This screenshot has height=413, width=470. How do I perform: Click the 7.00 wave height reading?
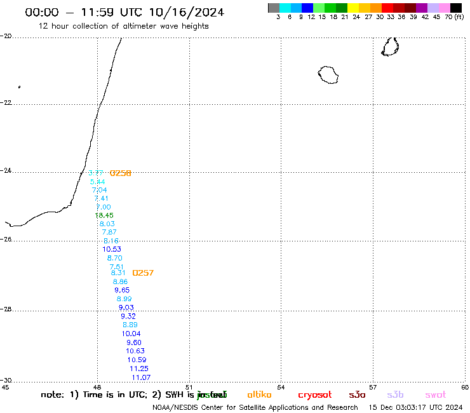click(x=104, y=207)
